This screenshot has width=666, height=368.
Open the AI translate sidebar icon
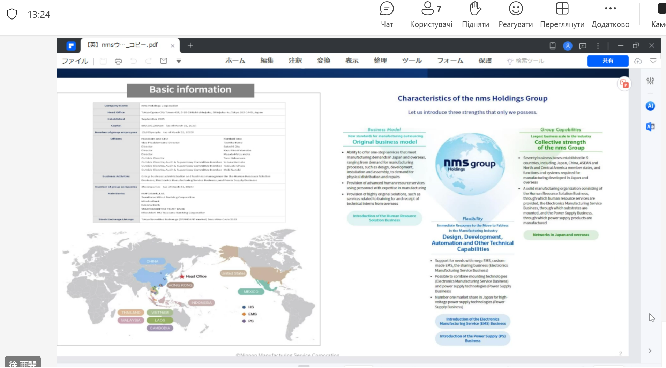click(650, 127)
